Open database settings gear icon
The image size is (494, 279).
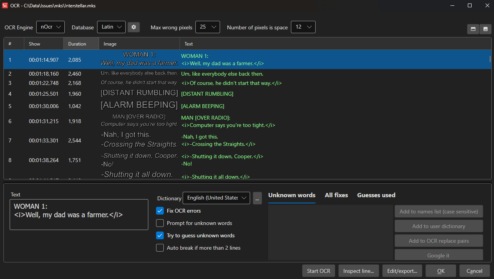pos(134,27)
